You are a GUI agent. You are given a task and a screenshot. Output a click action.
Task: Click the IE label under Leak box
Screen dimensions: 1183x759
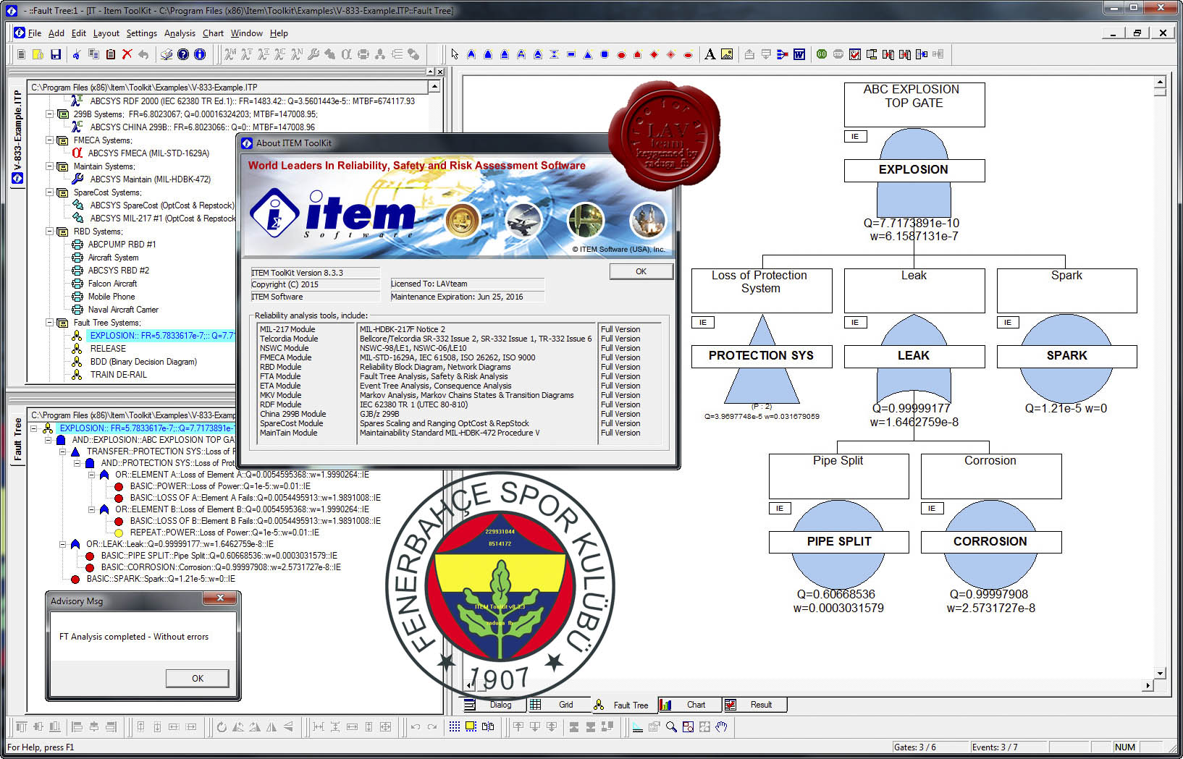point(855,323)
